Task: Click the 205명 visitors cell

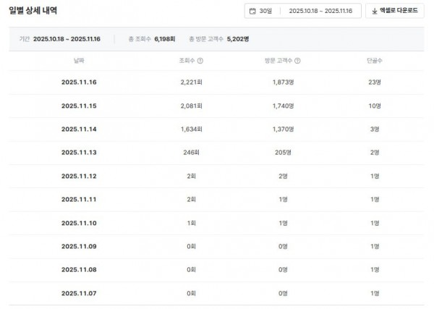Action: tap(283, 153)
